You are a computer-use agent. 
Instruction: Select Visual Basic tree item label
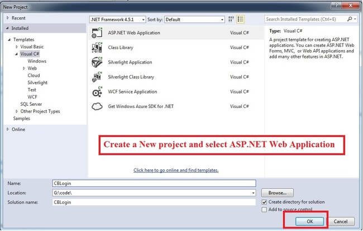coord(32,47)
